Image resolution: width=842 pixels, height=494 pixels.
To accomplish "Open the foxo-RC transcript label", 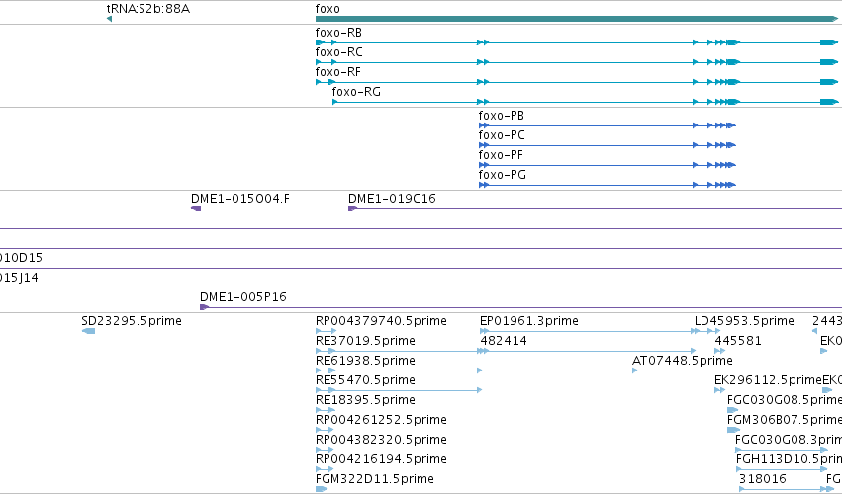I will pyautogui.click(x=338, y=52).
